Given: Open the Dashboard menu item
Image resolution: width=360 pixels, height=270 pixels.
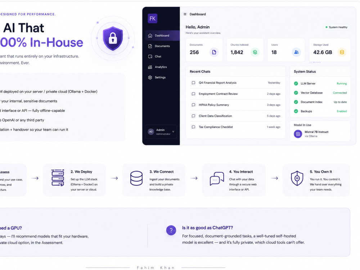Looking at the screenshot, I should pyautogui.click(x=162, y=36).
